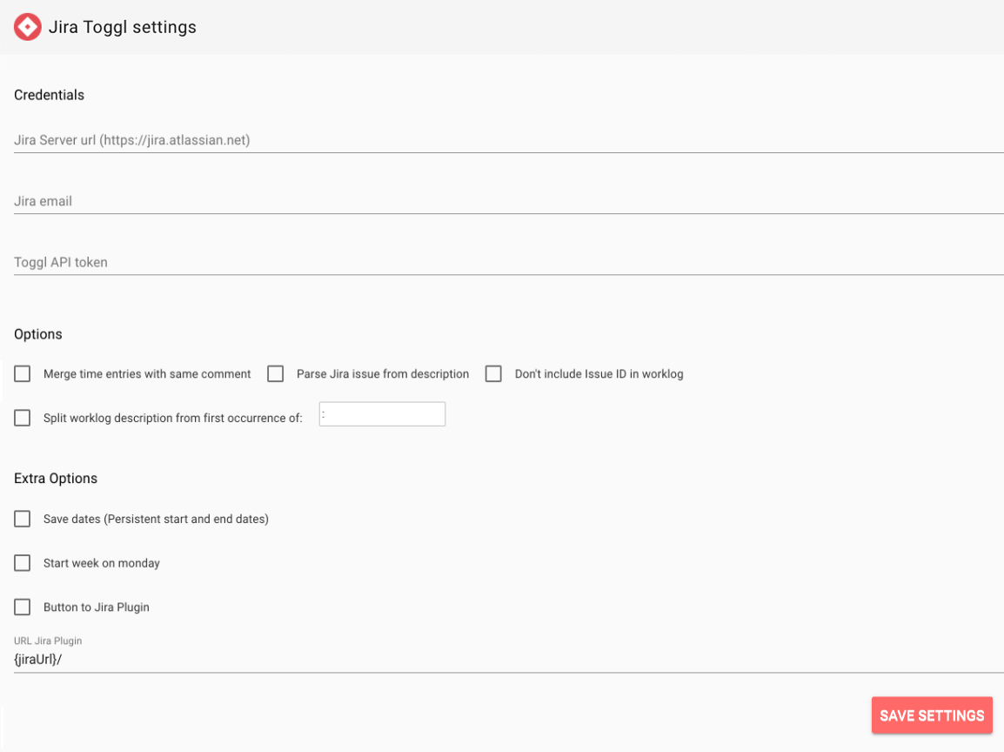Click the split delimiter text box
The height and width of the screenshot is (752, 1004).
[x=382, y=414]
